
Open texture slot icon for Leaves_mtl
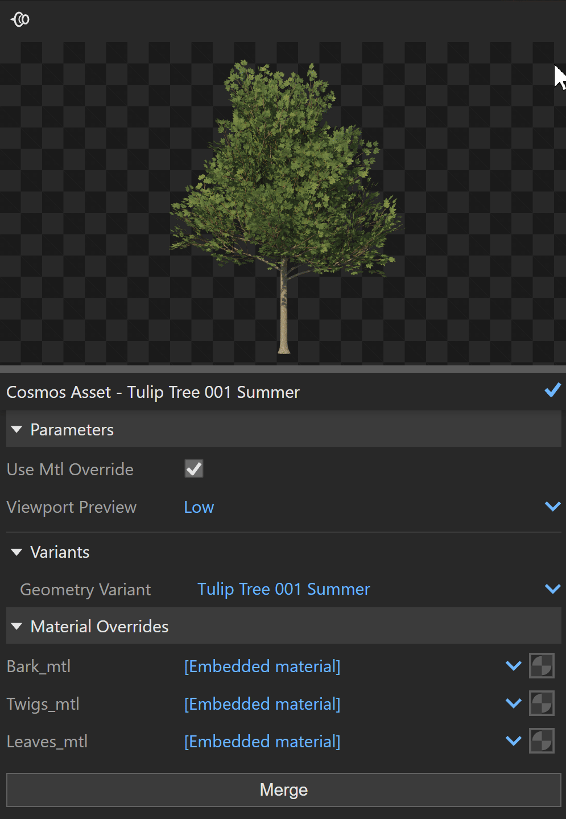[x=542, y=741]
